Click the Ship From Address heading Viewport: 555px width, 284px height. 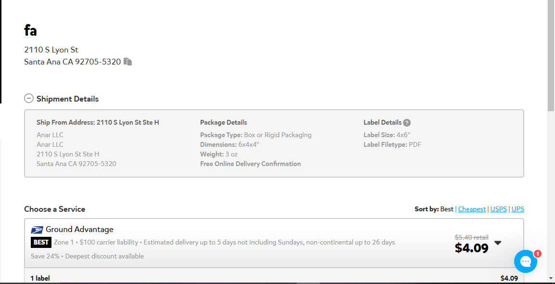point(98,123)
